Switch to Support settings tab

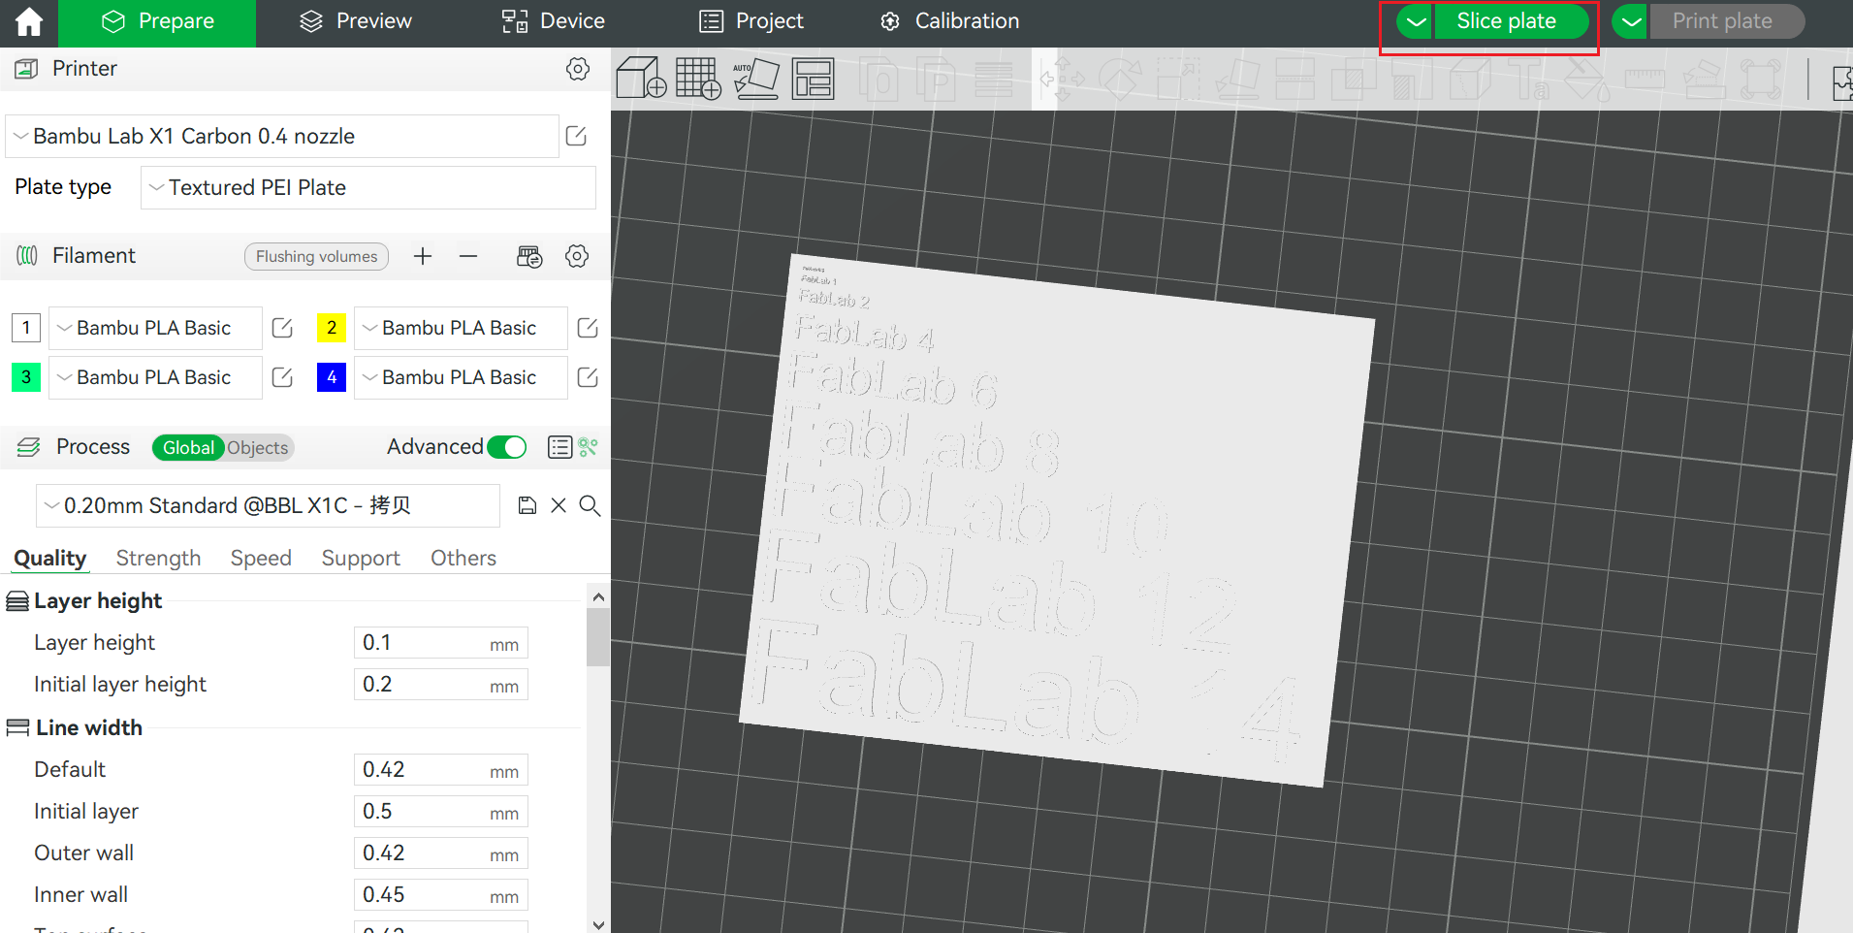point(361,558)
